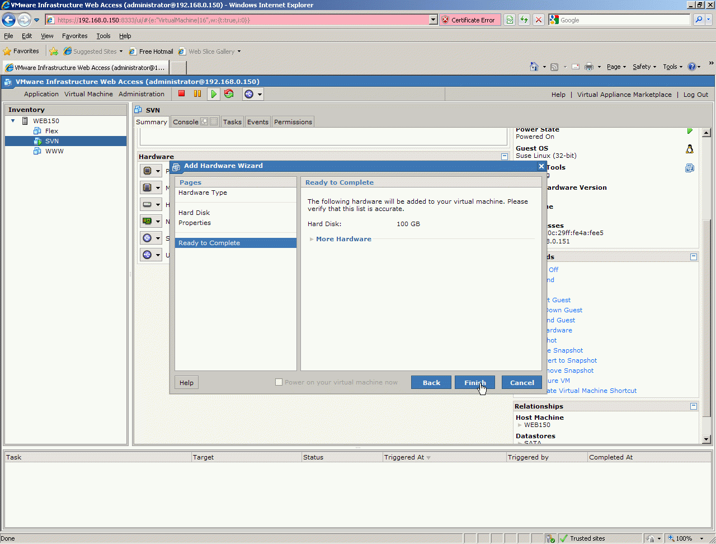Go Back in the Add Hardware Wizard
This screenshot has width=716, height=544.
click(x=431, y=383)
